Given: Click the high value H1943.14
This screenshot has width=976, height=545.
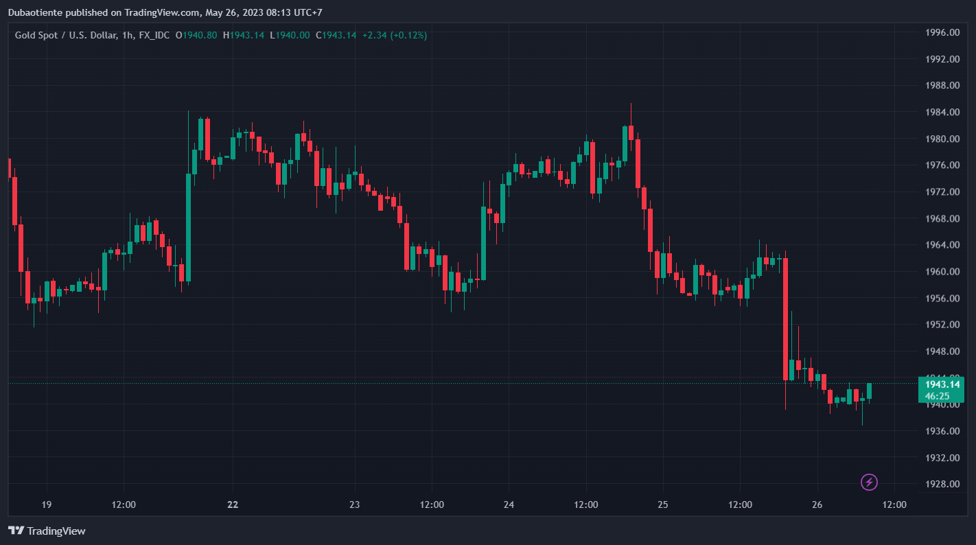Looking at the screenshot, I should pyautogui.click(x=243, y=35).
